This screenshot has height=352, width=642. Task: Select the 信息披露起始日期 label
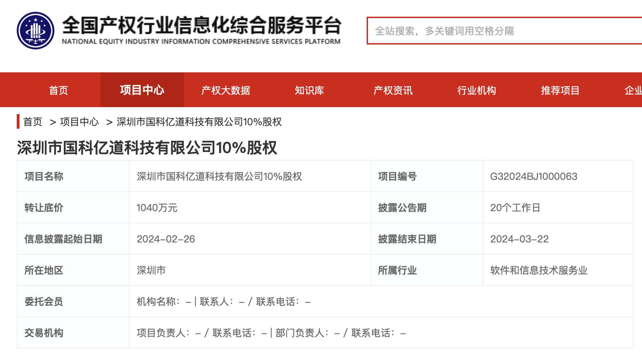coord(63,239)
